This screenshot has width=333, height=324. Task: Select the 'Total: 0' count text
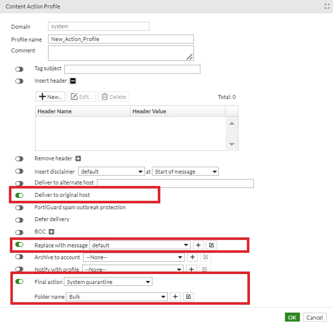(x=227, y=97)
